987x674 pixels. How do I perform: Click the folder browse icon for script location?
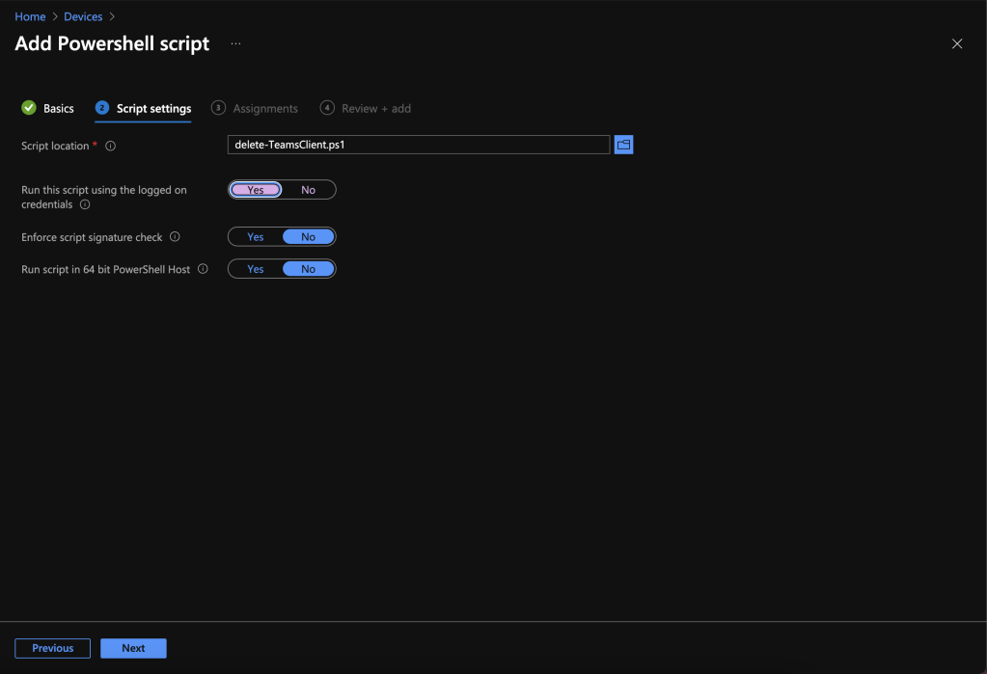coord(623,145)
